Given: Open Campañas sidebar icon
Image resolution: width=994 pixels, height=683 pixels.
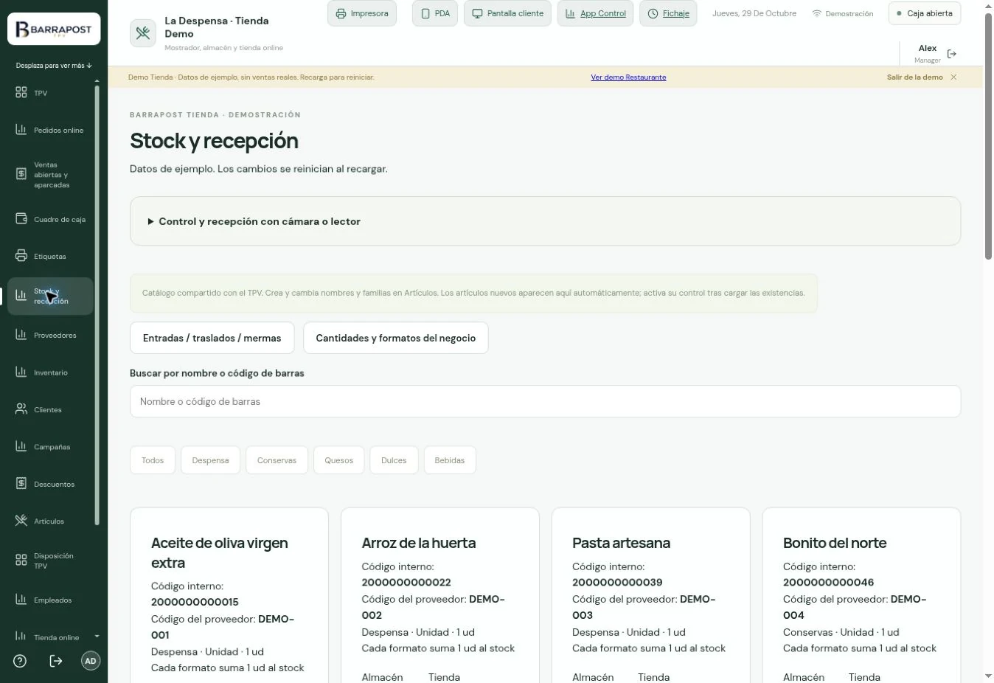Looking at the screenshot, I should point(21,447).
